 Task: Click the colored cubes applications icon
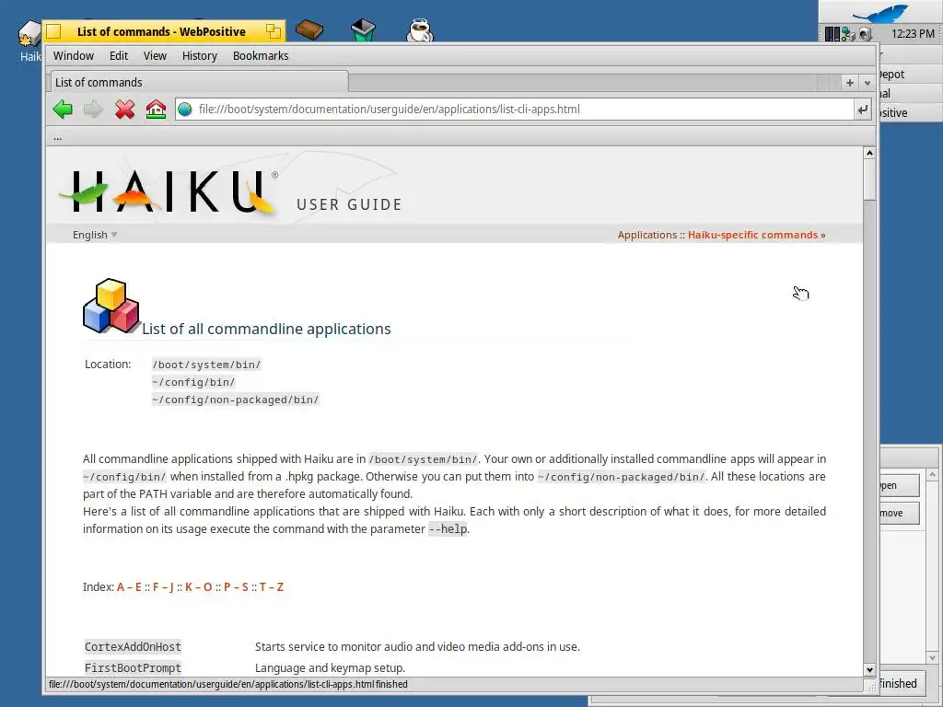pyautogui.click(x=111, y=306)
